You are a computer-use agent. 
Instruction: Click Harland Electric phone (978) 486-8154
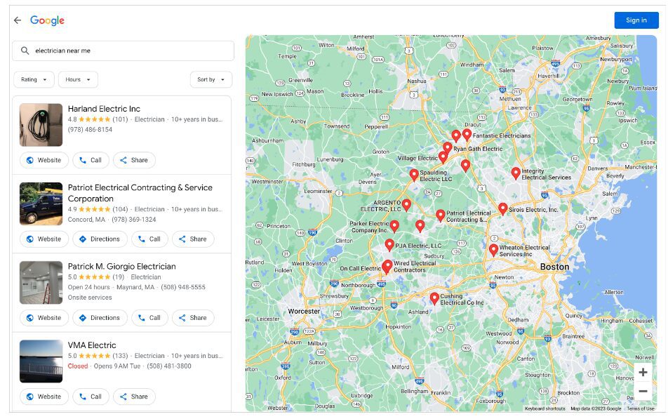90,130
